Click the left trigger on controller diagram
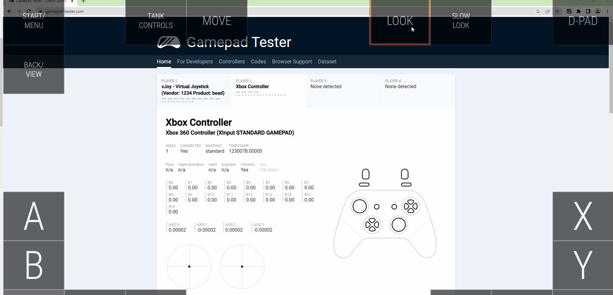The image size is (613, 295). (x=365, y=174)
